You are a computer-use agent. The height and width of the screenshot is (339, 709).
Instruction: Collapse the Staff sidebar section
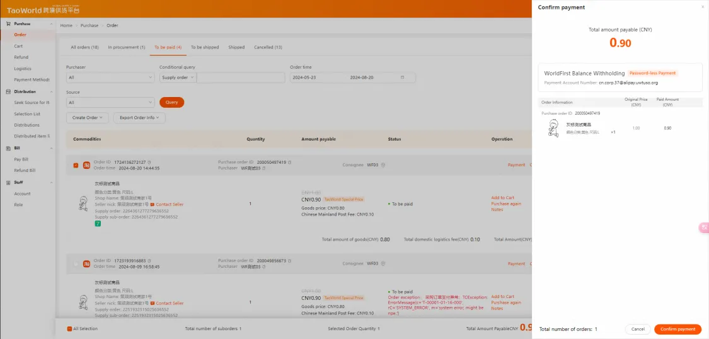click(x=51, y=182)
